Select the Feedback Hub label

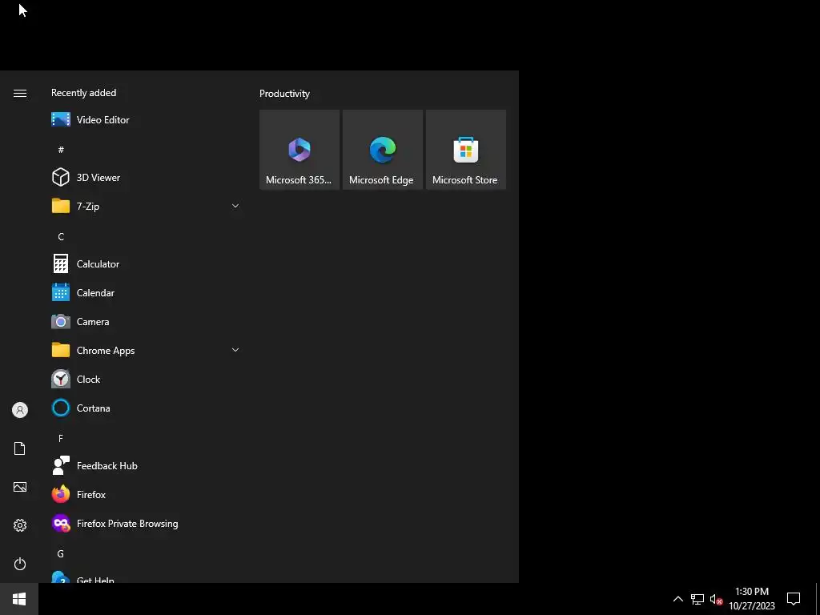tap(107, 465)
